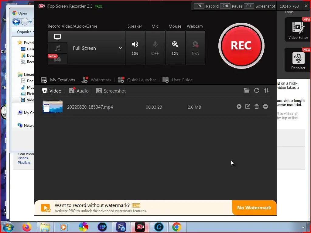Show hidden system tray icons
This screenshot has width=311, height=233.
pyautogui.click(x=303, y=227)
